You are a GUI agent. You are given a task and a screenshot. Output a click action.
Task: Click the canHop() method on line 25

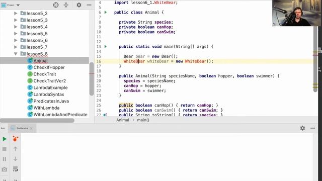coord(169,105)
